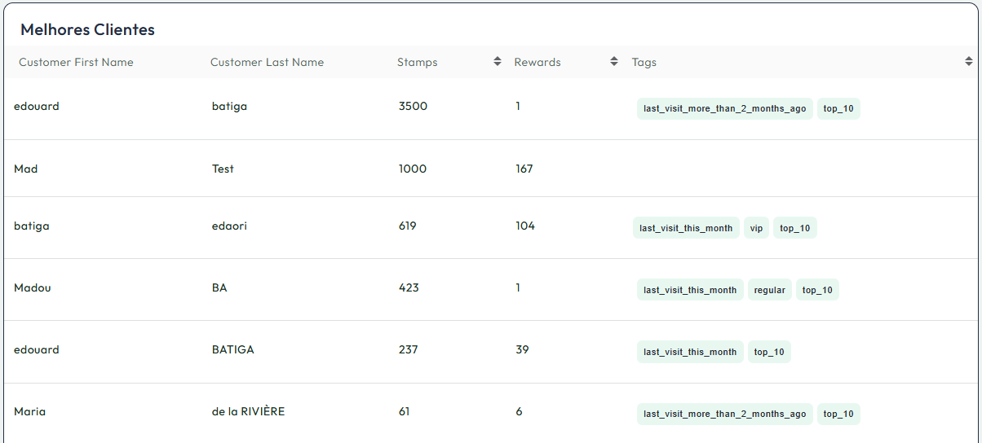982x443 pixels.
Task: Click the last_visit_more_than_2_months_ago tag in the 3500 stamps row
Action: [724, 108]
